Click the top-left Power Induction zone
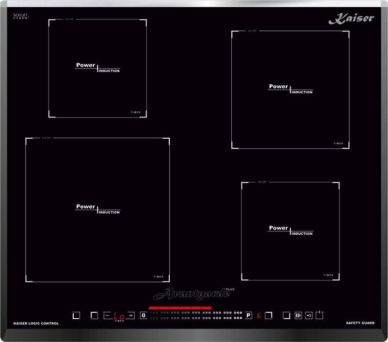 (x=97, y=68)
